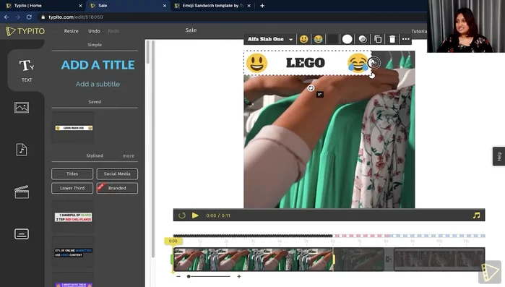505x287 pixels.
Task: Click the smiley emoji toolbar button
Action: coord(303,39)
